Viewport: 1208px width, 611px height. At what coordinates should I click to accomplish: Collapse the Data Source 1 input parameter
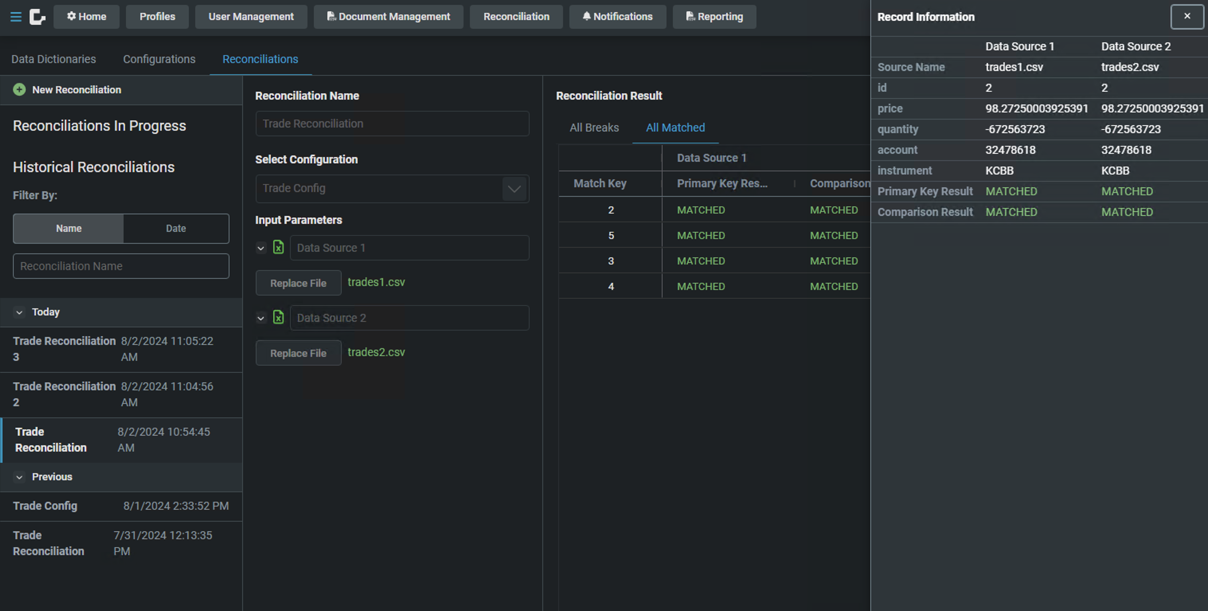(x=261, y=248)
